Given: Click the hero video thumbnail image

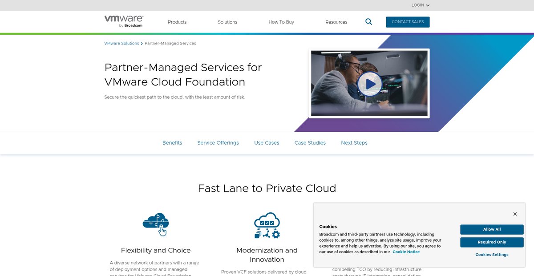Looking at the screenshot, I should (x=369, y=83).
